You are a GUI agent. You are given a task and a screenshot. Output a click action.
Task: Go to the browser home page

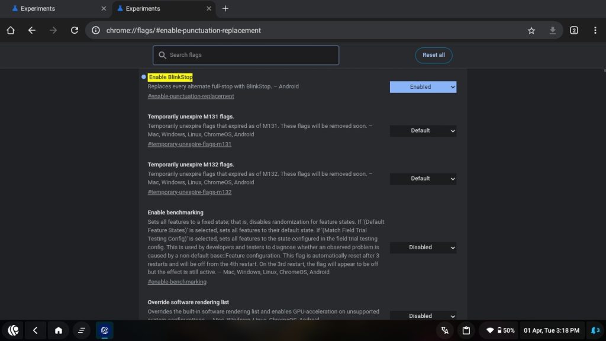coord(11,30)
